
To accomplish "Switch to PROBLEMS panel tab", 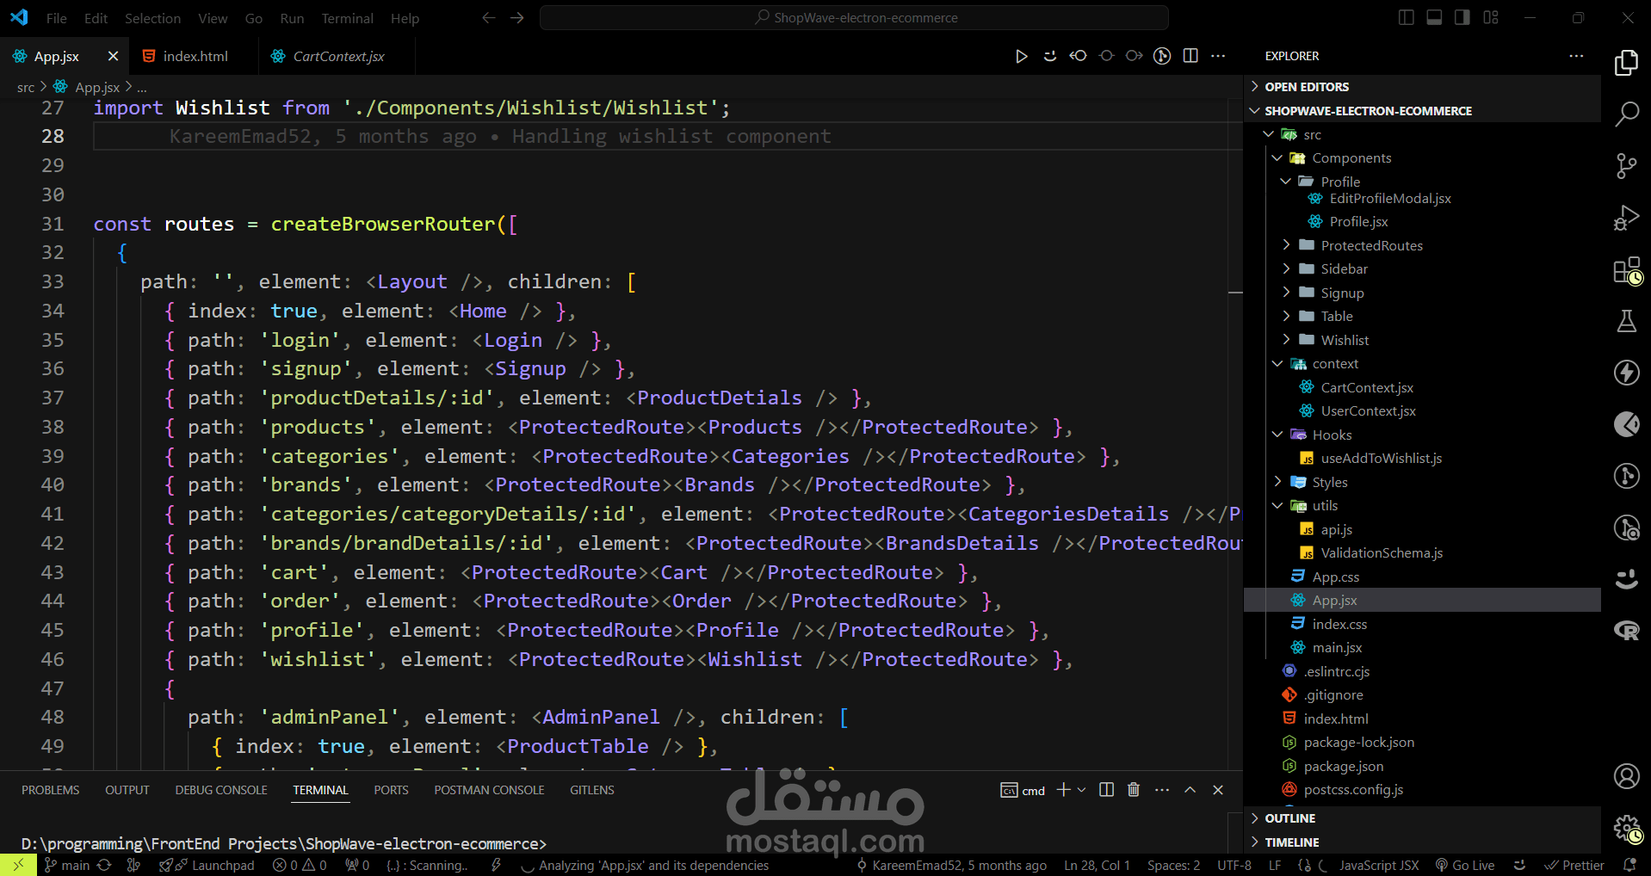I will tap(50, 790).
